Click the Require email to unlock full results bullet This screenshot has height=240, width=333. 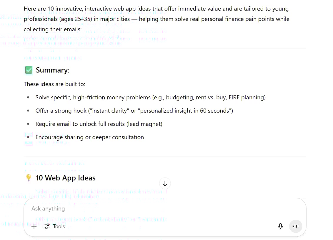coord(99,124)
